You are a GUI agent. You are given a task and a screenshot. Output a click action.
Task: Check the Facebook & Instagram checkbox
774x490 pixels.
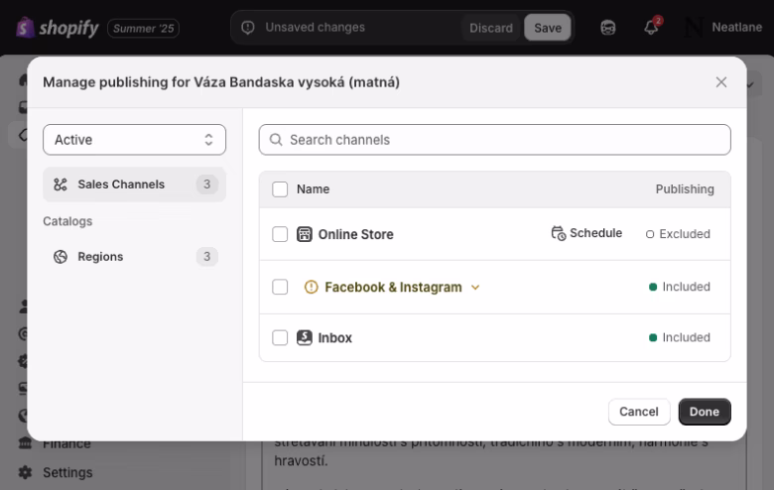280,287
